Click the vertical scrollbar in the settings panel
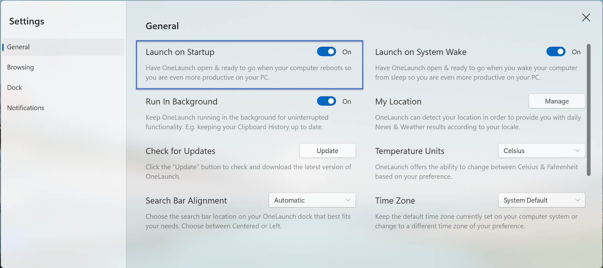 [589, 110]
